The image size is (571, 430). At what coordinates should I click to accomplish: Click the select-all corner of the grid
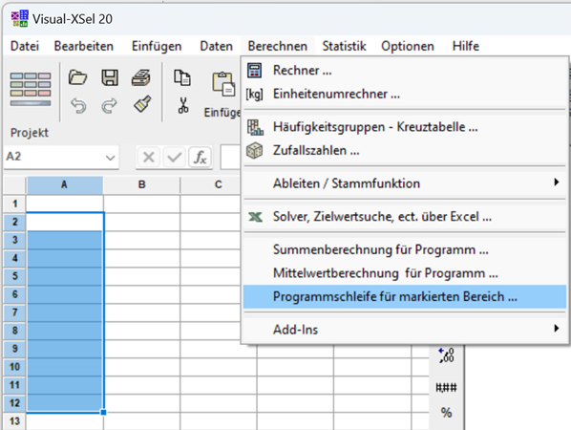14,184
